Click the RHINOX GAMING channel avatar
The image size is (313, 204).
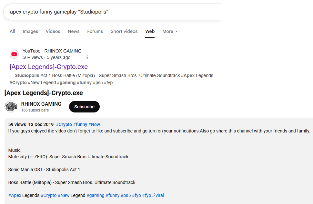pyautogui.click(x=11, y=107)
